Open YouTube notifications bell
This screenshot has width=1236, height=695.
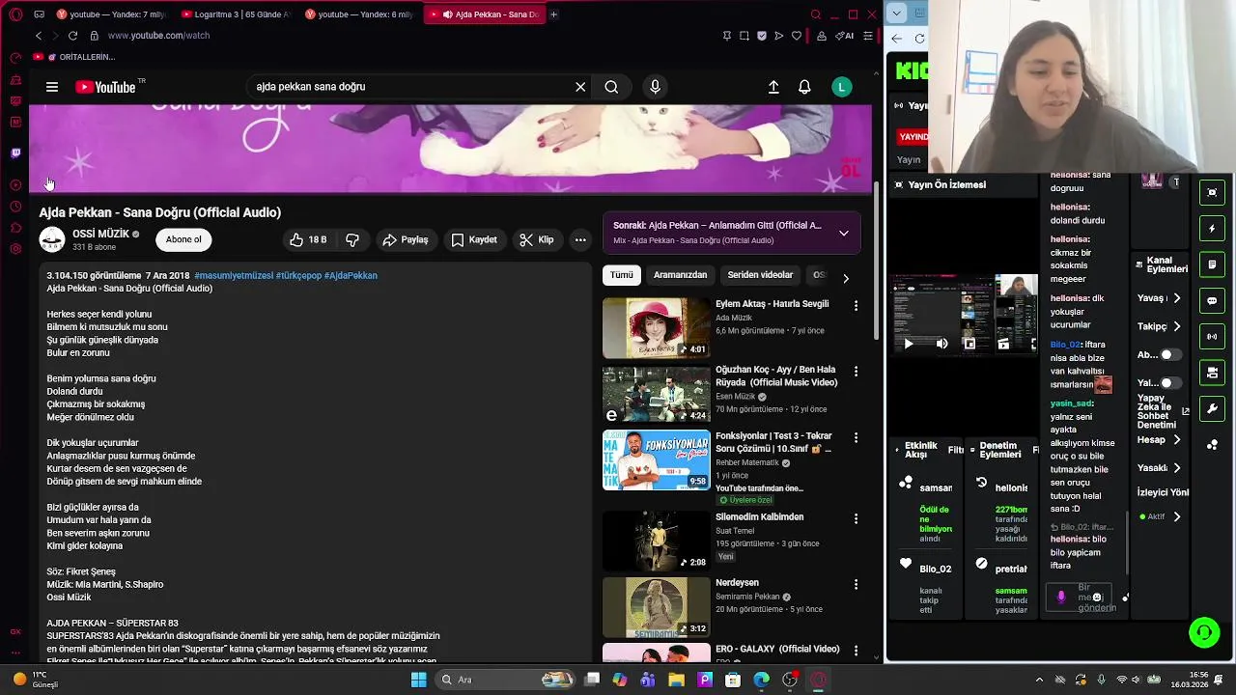pos(804,87)
